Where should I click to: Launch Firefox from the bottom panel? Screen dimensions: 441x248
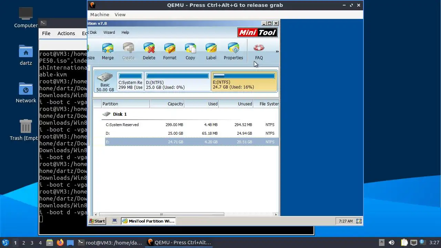point(60,242)
